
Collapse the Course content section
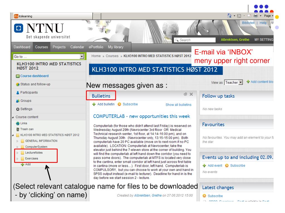(13, 117)
